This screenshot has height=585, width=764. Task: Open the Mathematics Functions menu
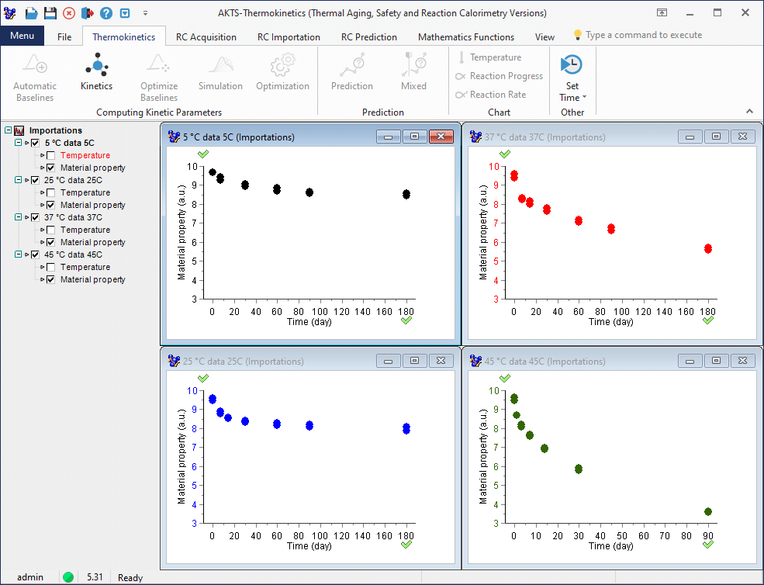tap(465, 36)
